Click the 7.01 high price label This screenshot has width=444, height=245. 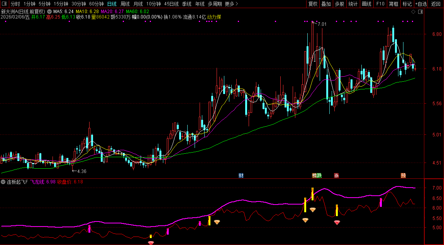[x=322, y=24]
